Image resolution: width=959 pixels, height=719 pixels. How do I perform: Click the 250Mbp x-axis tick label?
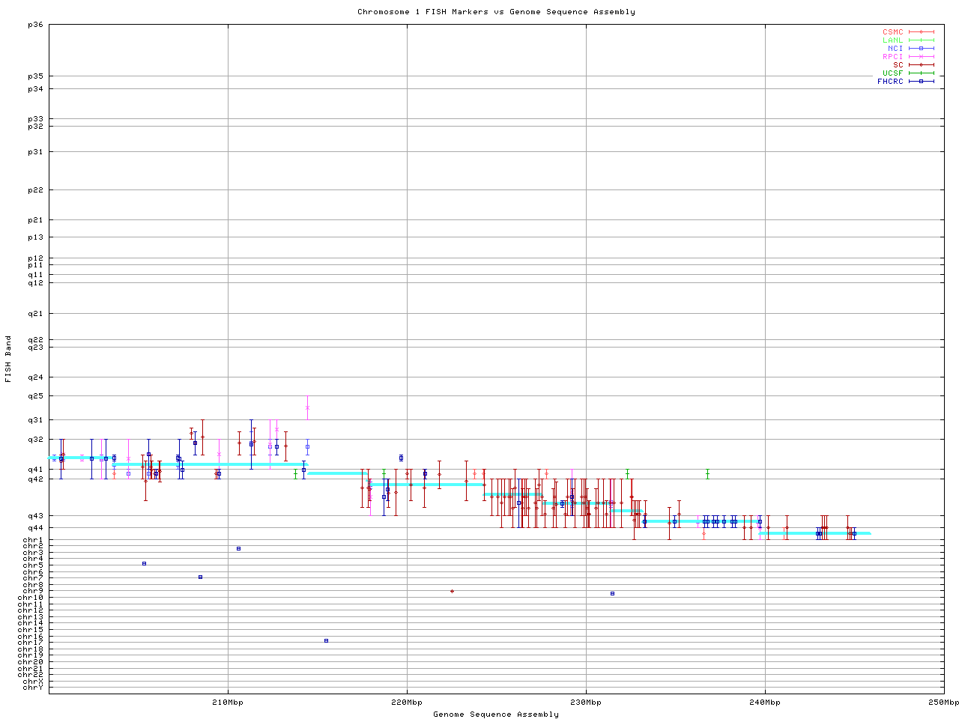pyautogui.click(x=943, y=703)
